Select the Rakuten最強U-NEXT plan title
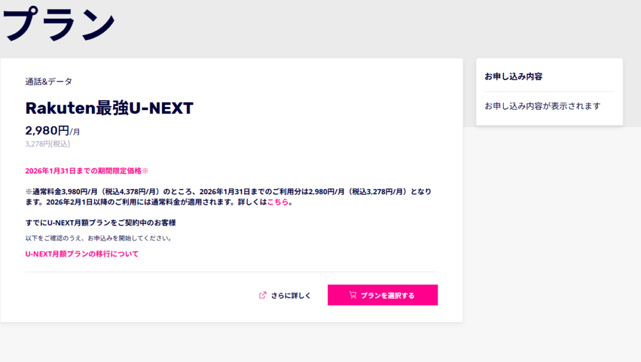This screenshot has height=362, width=641. coord(109,108)
